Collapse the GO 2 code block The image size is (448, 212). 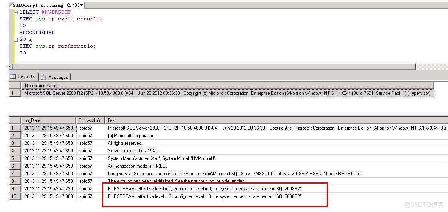(16, 40)
